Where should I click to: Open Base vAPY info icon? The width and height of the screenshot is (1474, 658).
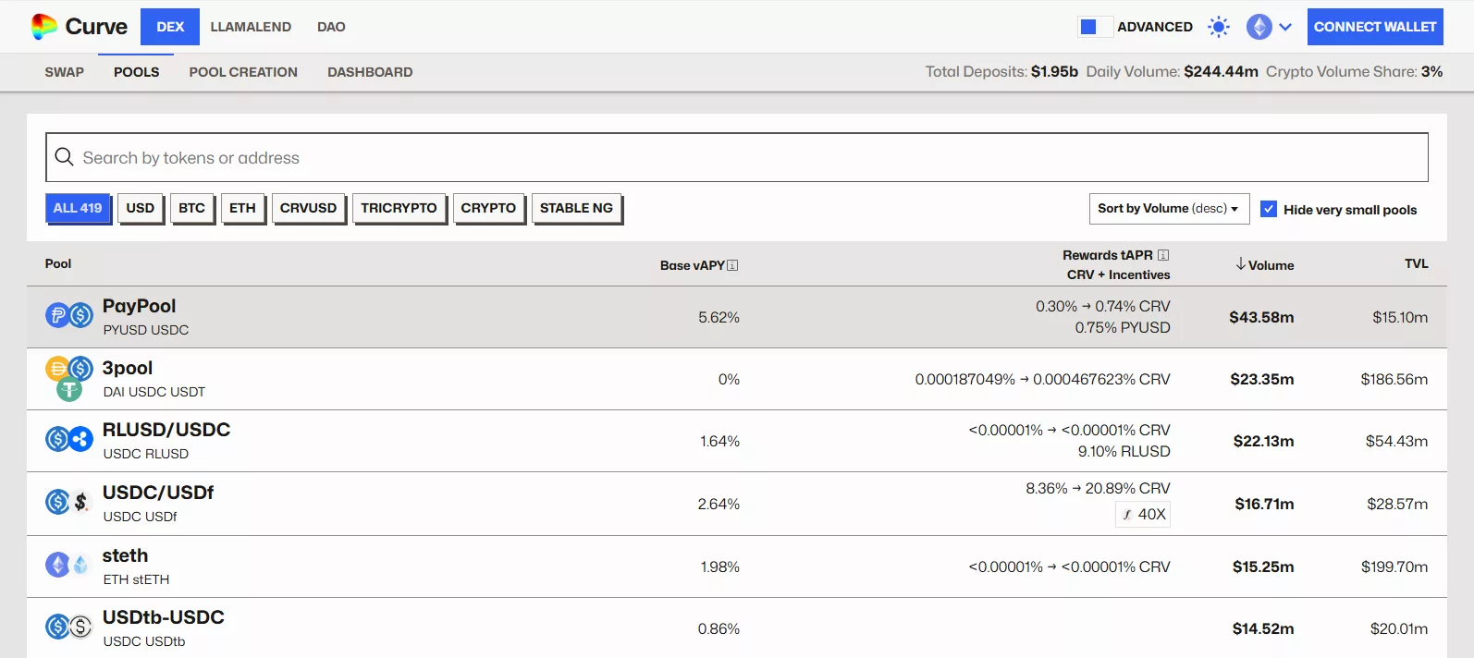pos(732,265)
